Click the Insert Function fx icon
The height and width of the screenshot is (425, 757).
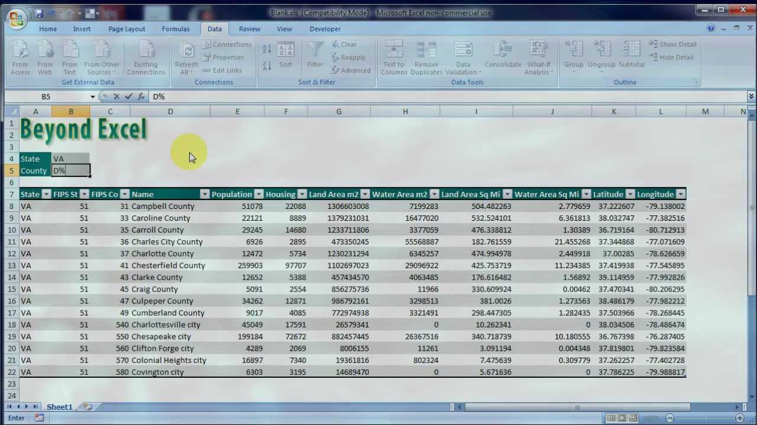[141, 96]
